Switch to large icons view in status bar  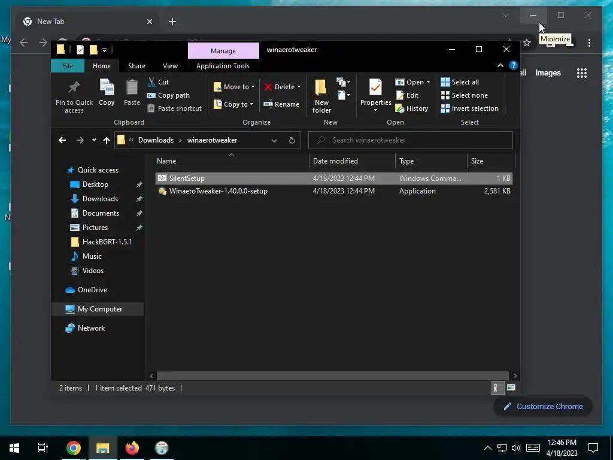(x=511, y=388)
